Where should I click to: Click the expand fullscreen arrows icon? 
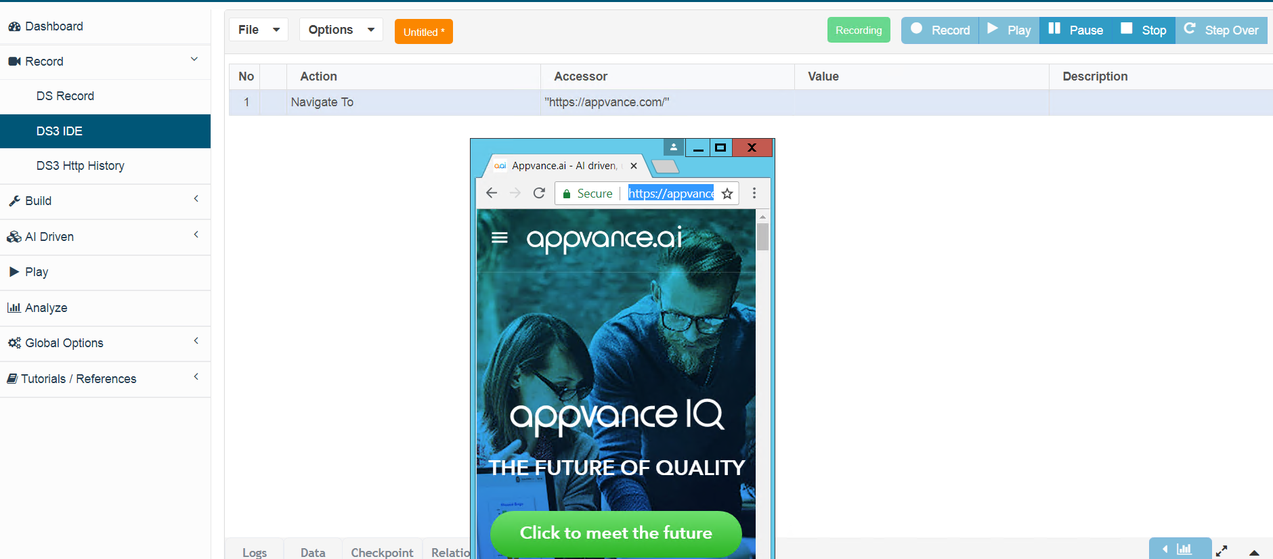[x=1222, y=551]
